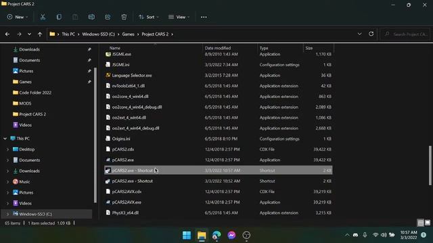433x243 pixels.
Task: Open Messenger from the taskbar
Action: coord(231,235)
